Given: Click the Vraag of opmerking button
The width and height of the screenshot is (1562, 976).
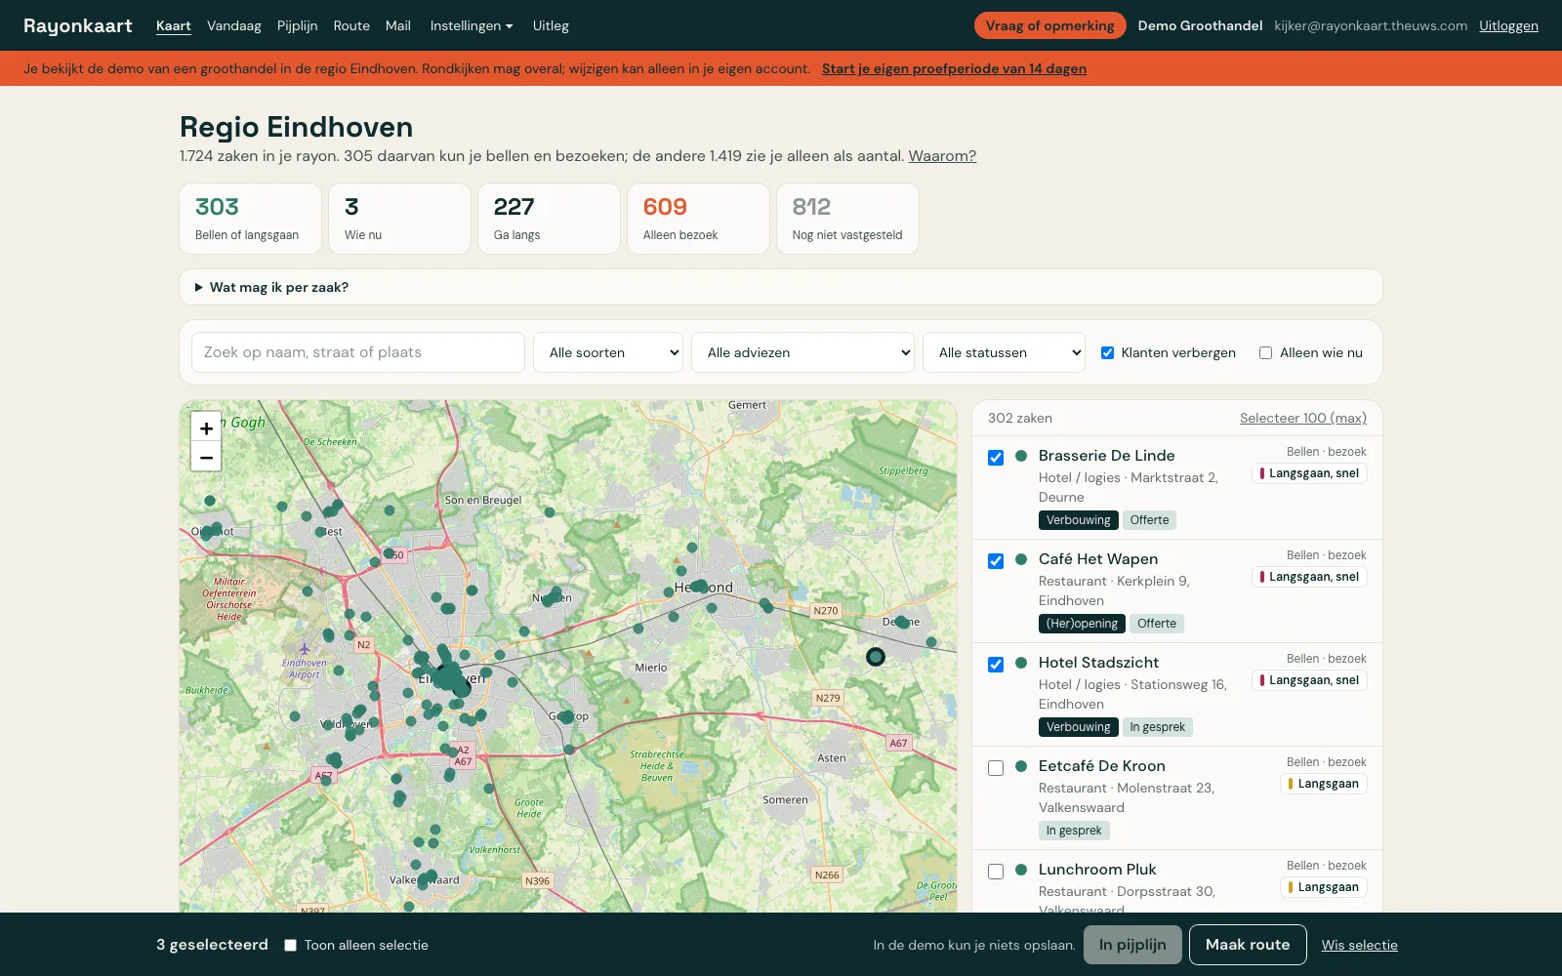Looking at the screenshot, I should (1049, 25).
